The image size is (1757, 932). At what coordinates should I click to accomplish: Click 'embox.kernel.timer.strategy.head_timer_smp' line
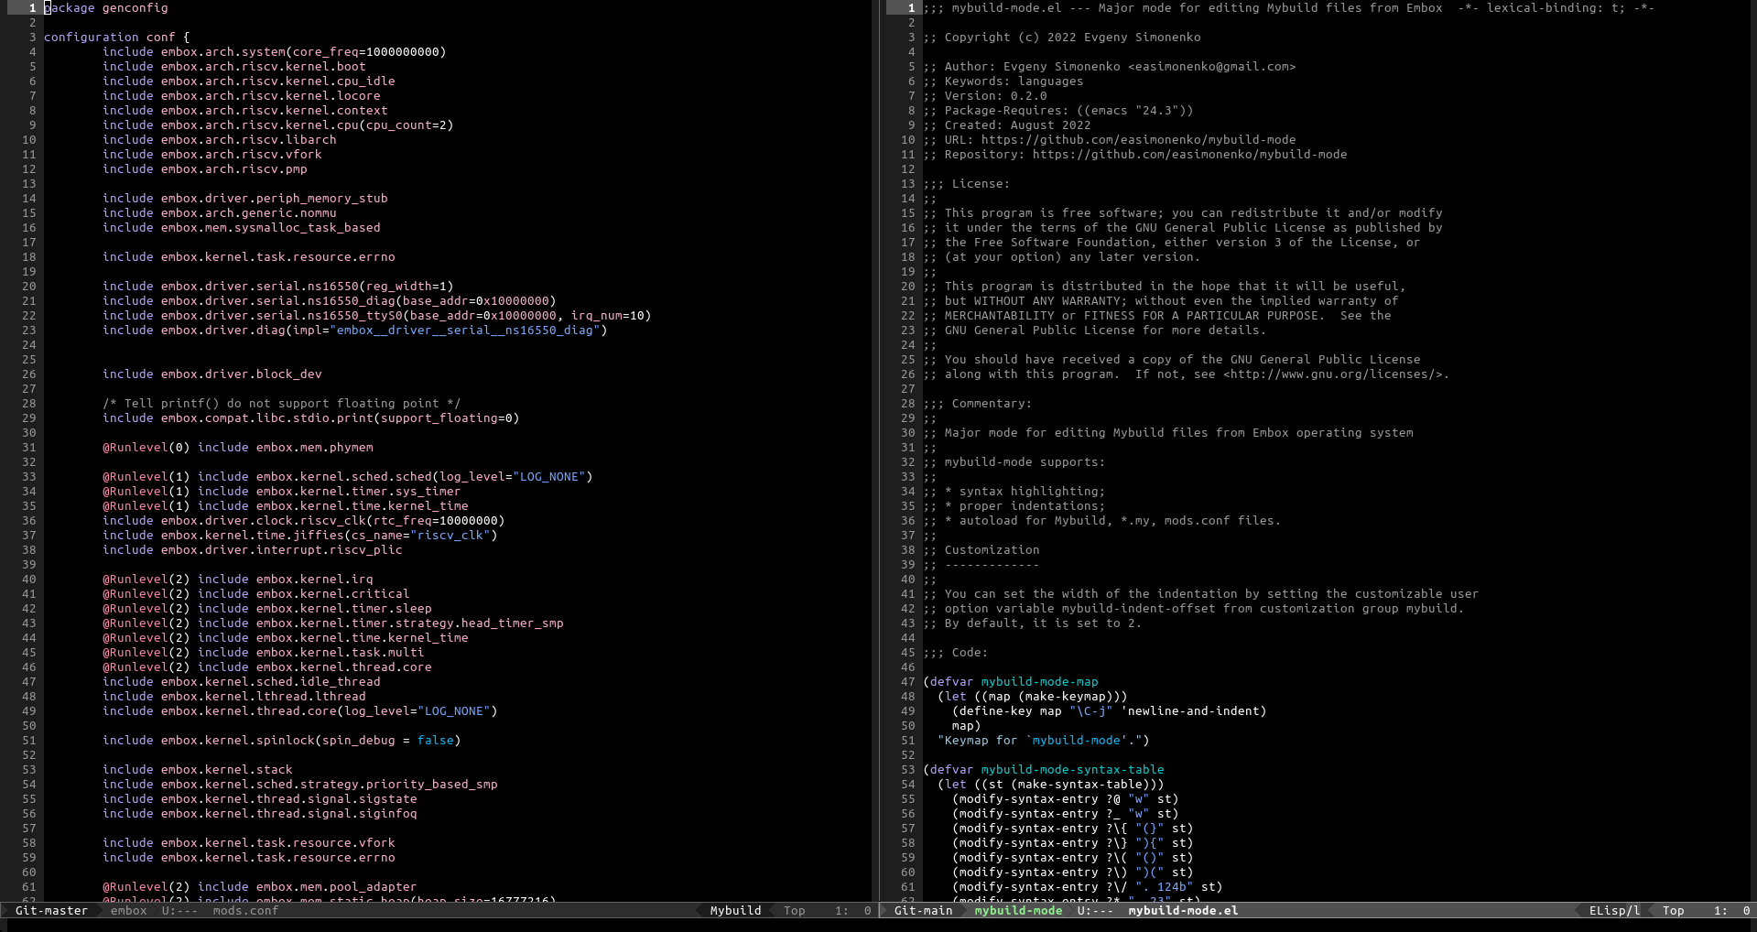tap(333, 623)
